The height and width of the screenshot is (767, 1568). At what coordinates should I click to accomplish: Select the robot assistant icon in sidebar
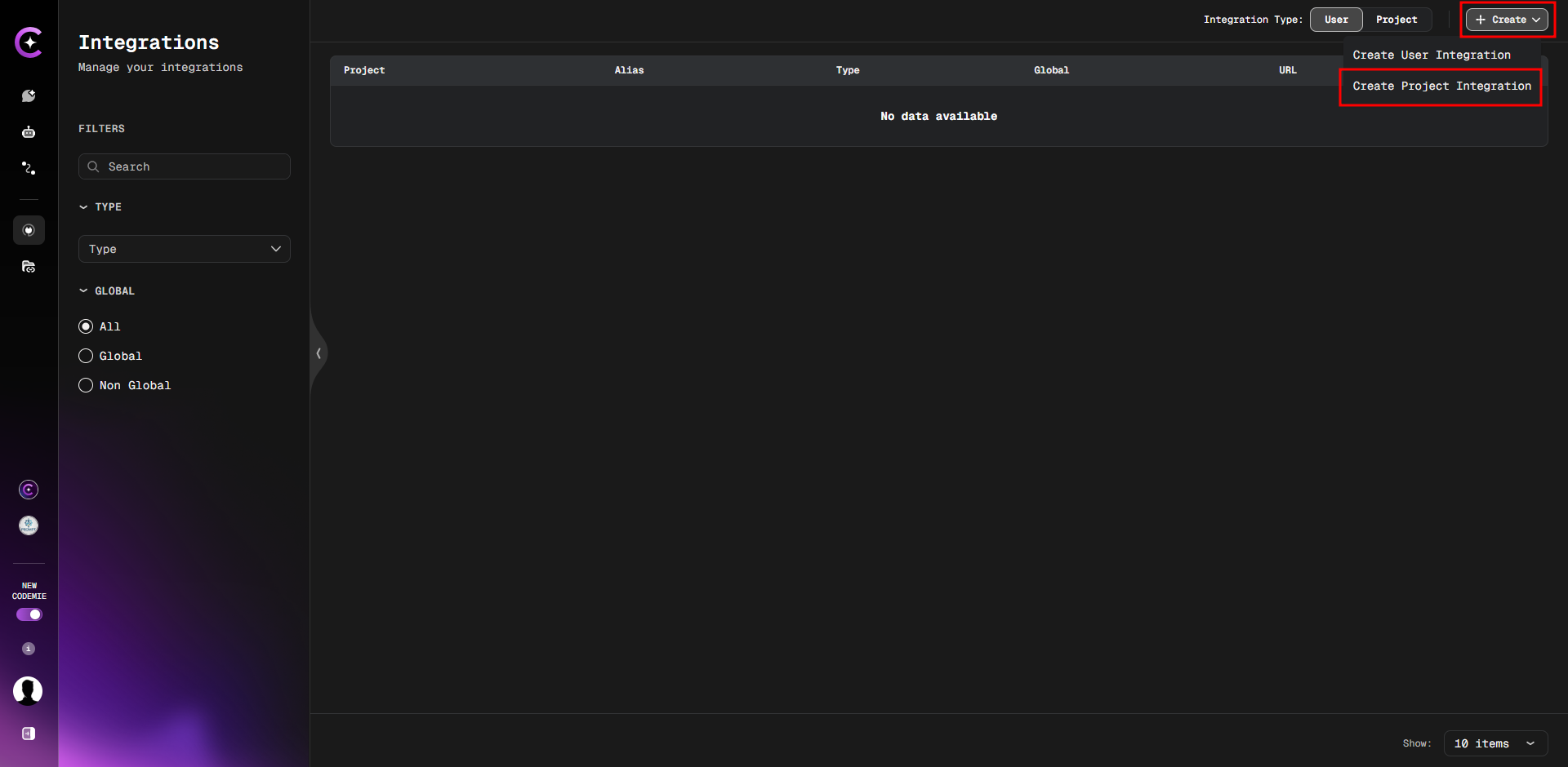29,131
